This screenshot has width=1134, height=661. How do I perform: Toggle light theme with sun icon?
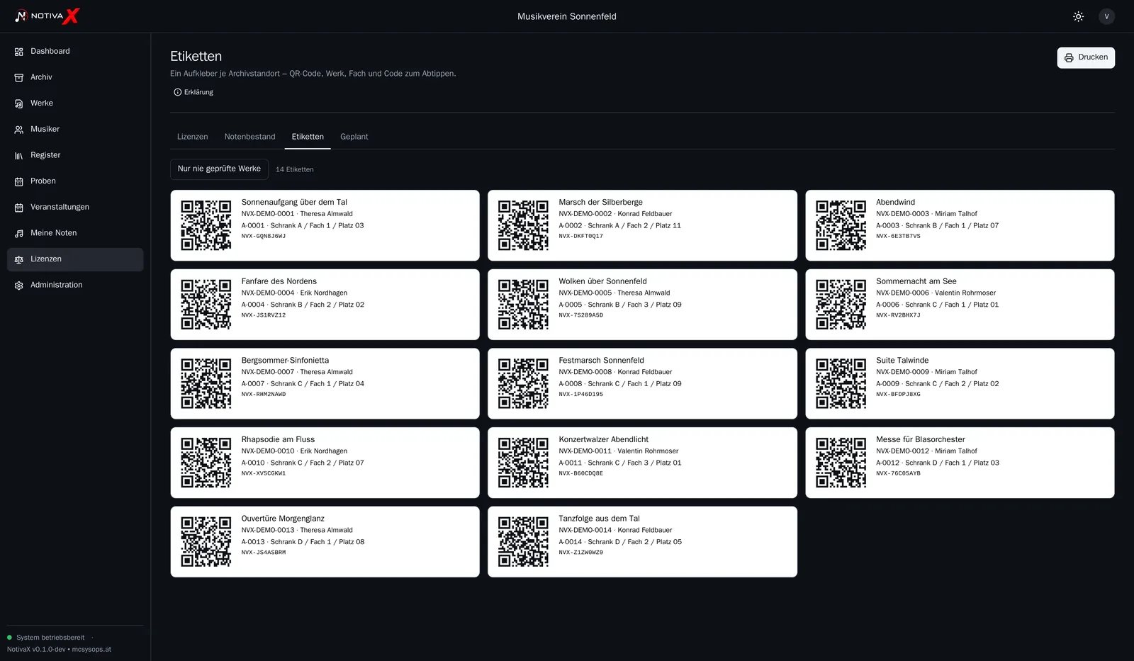click(1078, 16)
